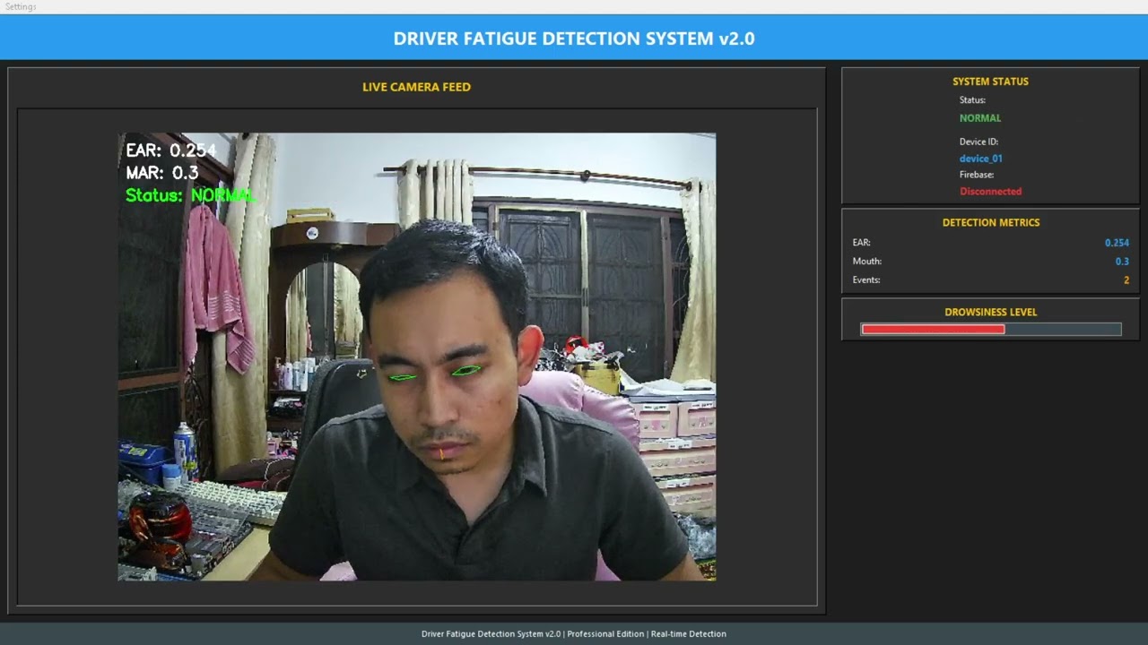Open the Settings menu

pos(20,6)
